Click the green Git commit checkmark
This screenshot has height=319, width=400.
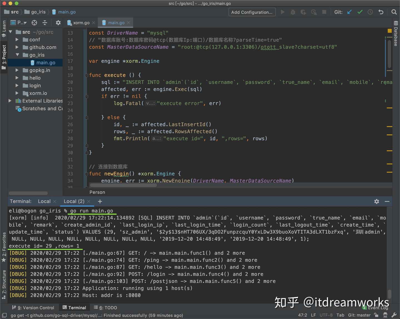(360, 12)
